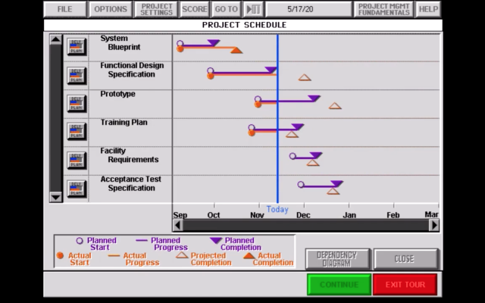Open Project Mgmt Fundamentals reference
This screenshot has width=485, height=303.
pos(384,9)
